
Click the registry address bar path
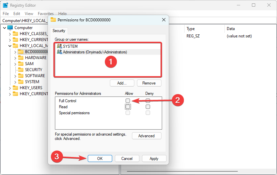(25, 21)
